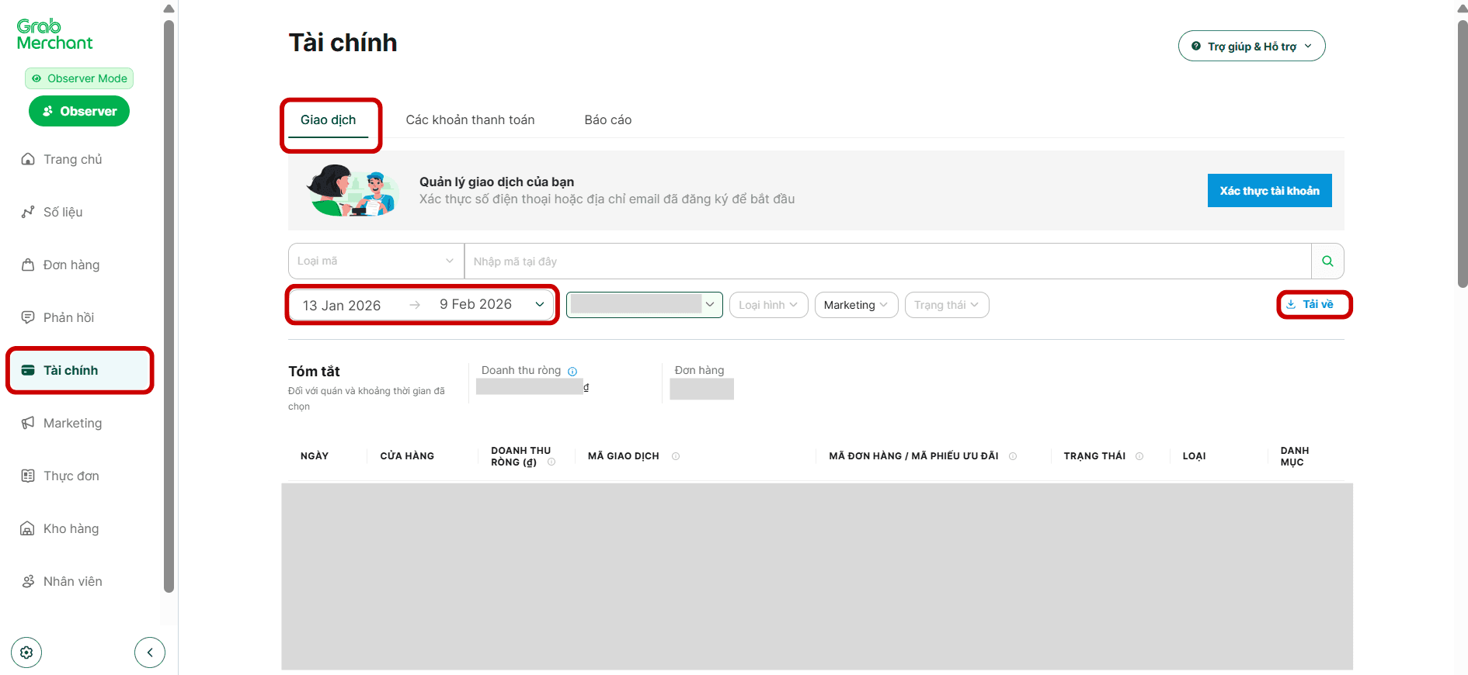The width and height of the screenshot is (1468, 675).
Task: Open Số liệu analytics in sidebar
Action: 62,212
